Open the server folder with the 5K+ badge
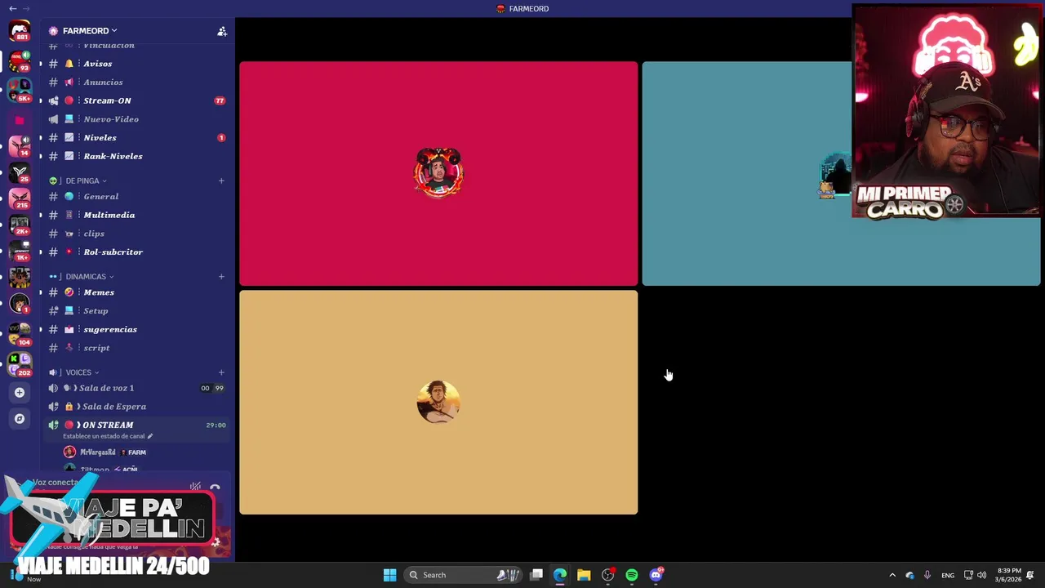 20,91
